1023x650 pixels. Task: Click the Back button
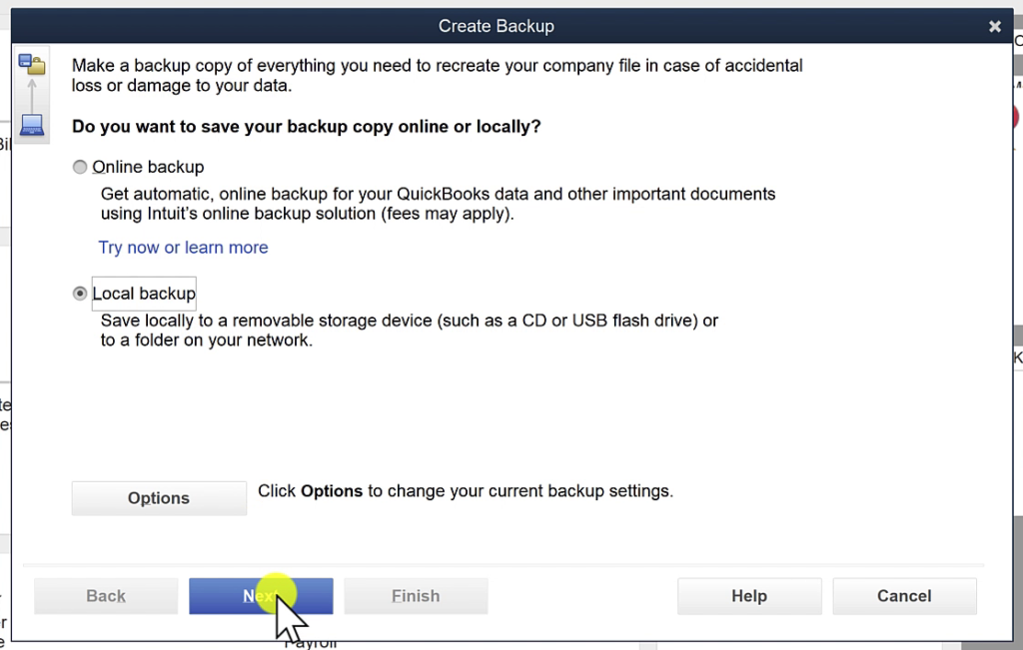click(x=105, y=596)
